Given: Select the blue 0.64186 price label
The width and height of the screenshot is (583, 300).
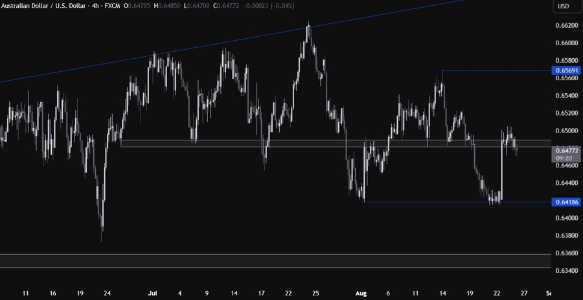Looking at the screenshot, I should 566,202.
